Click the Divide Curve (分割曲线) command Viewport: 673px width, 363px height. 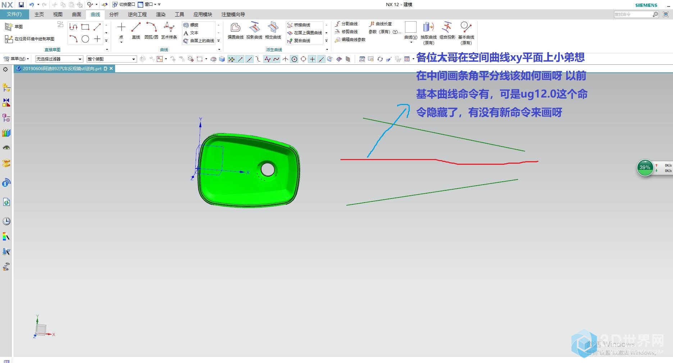tap(346, 24)
